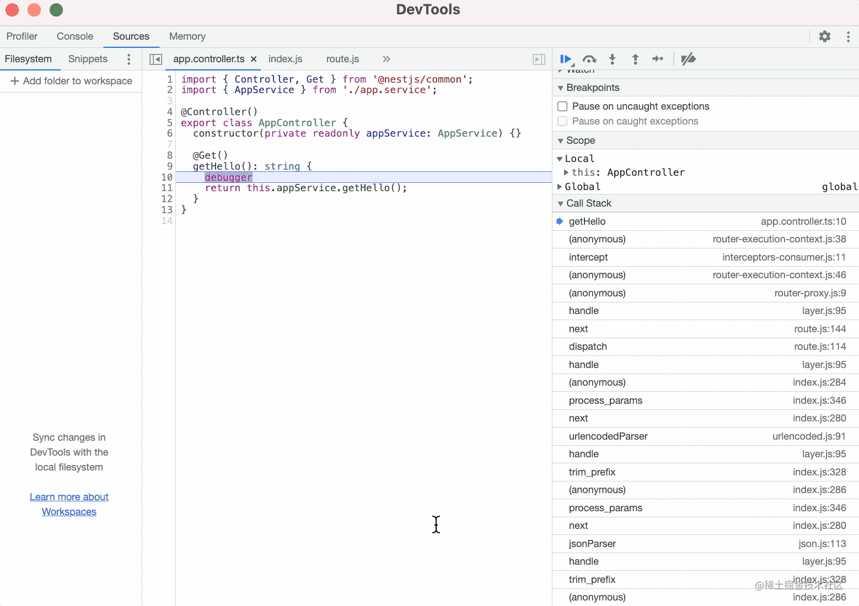This screenshot has width=859, height=606.
Task: Click Step into next function call
Action: [612, 59]
